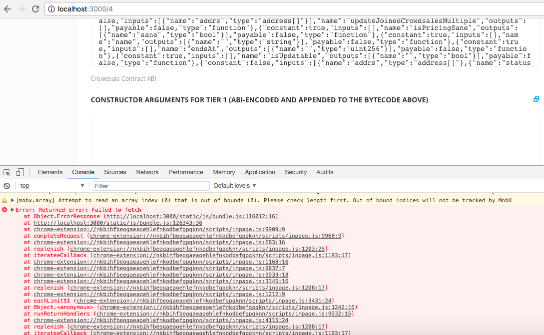The image size is (544, 335).
Task: Open inpage.js:4115:24 stack link
Action: click(x=161, y=320)
